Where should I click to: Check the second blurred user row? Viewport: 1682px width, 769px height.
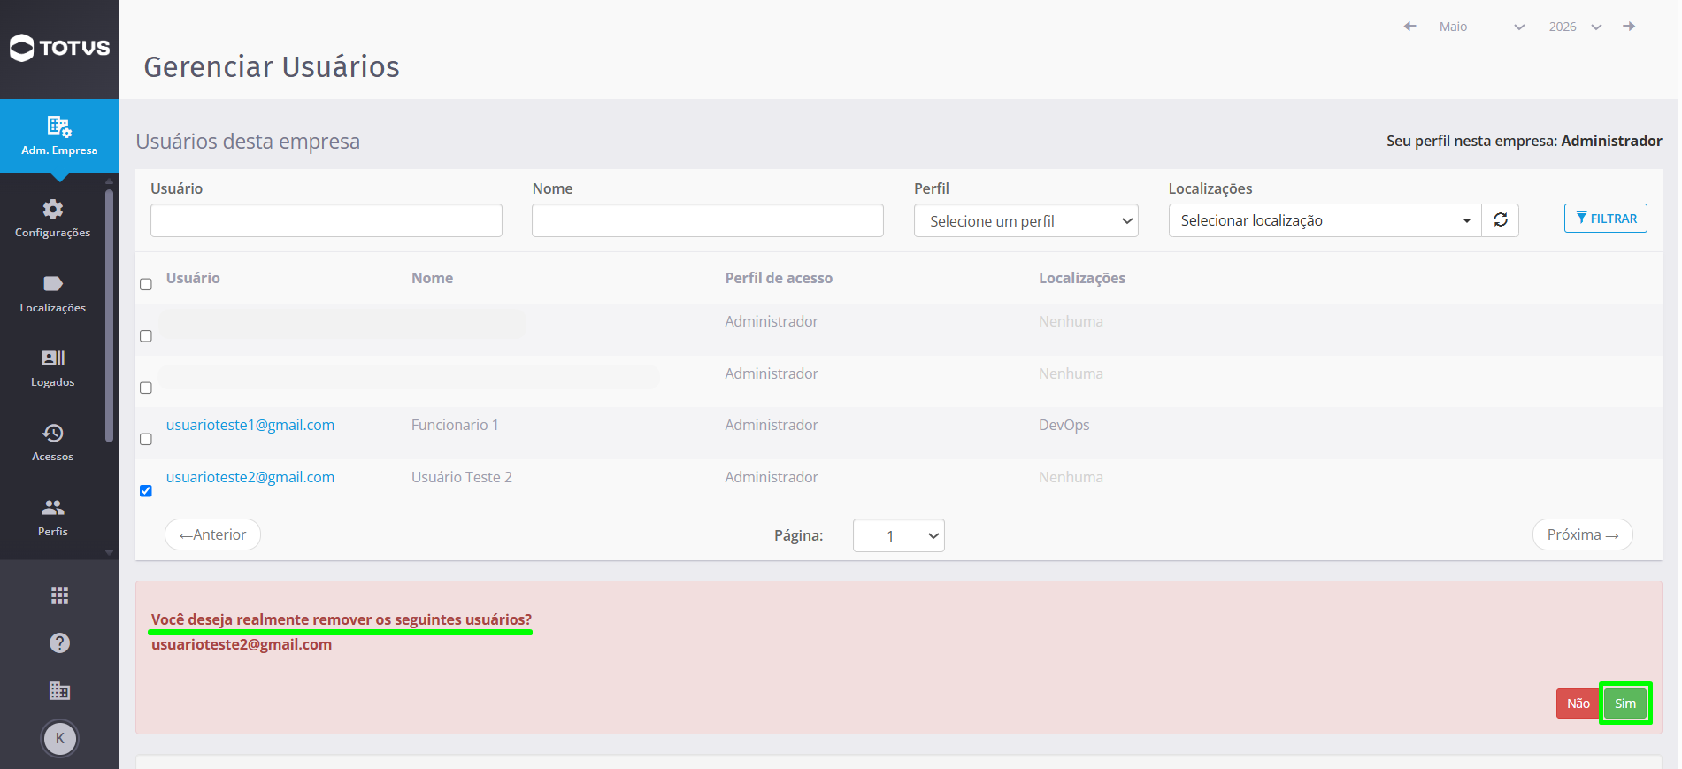pos(146,388)
